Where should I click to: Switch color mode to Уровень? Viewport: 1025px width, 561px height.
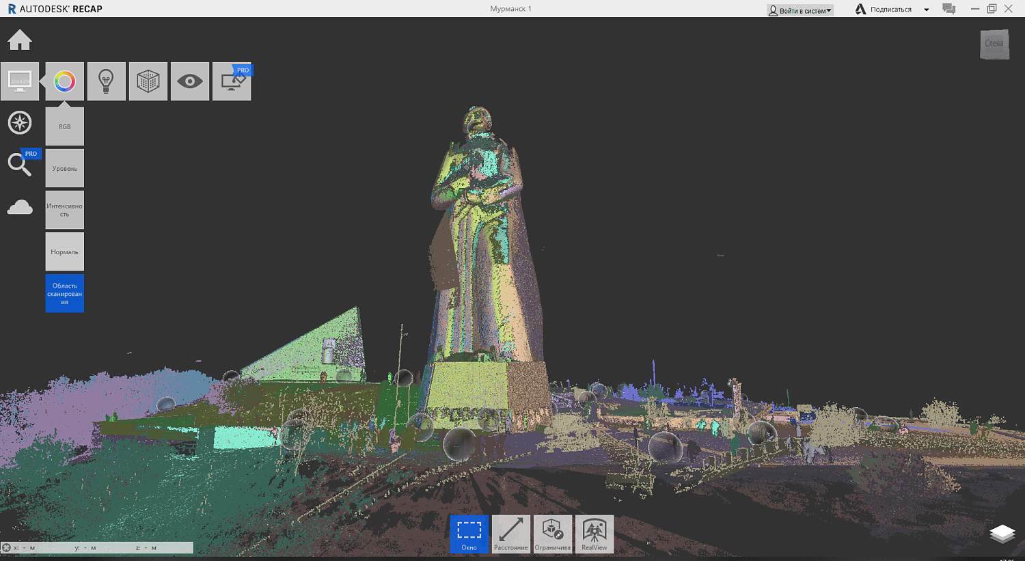click(65, 168)
